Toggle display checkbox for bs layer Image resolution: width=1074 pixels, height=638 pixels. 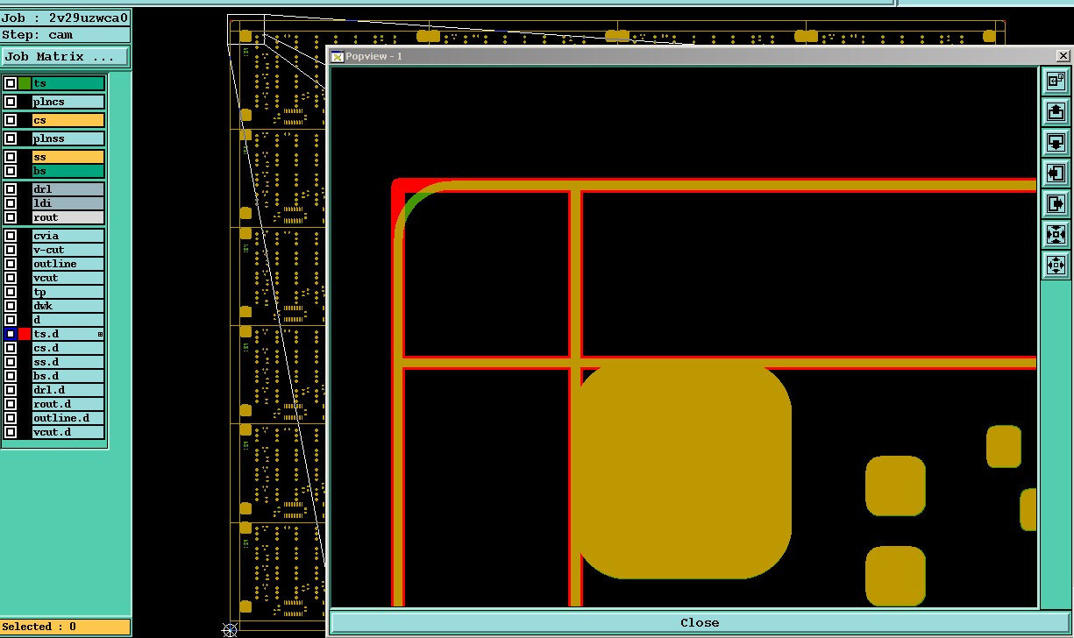11,171
